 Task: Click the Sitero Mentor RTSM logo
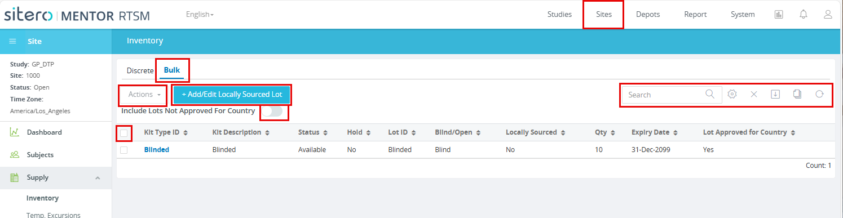click(77, 15)
